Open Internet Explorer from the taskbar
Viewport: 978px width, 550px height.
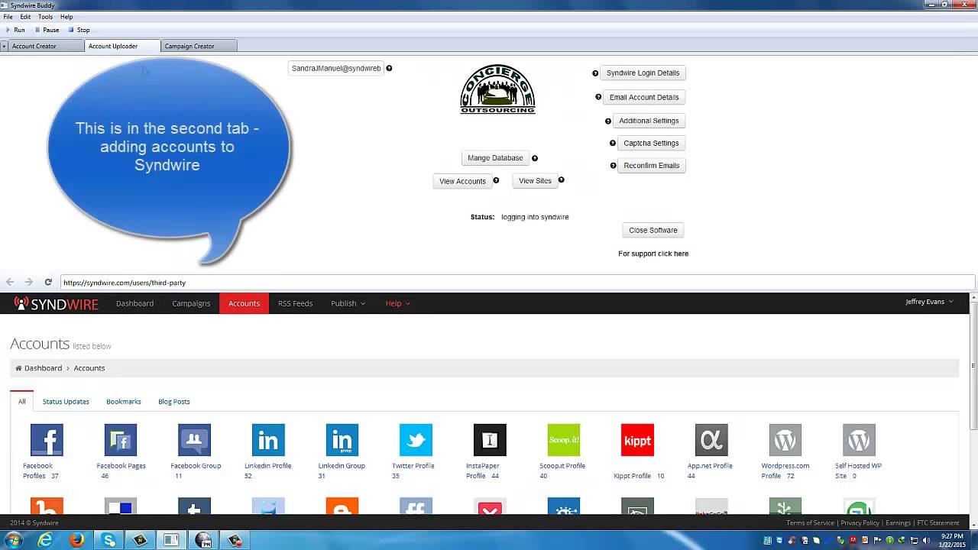tap(46, 540)
